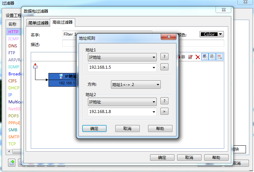
Task: Click 取消 in the 地址规则 dialog
Action: (x=127, y=129)
